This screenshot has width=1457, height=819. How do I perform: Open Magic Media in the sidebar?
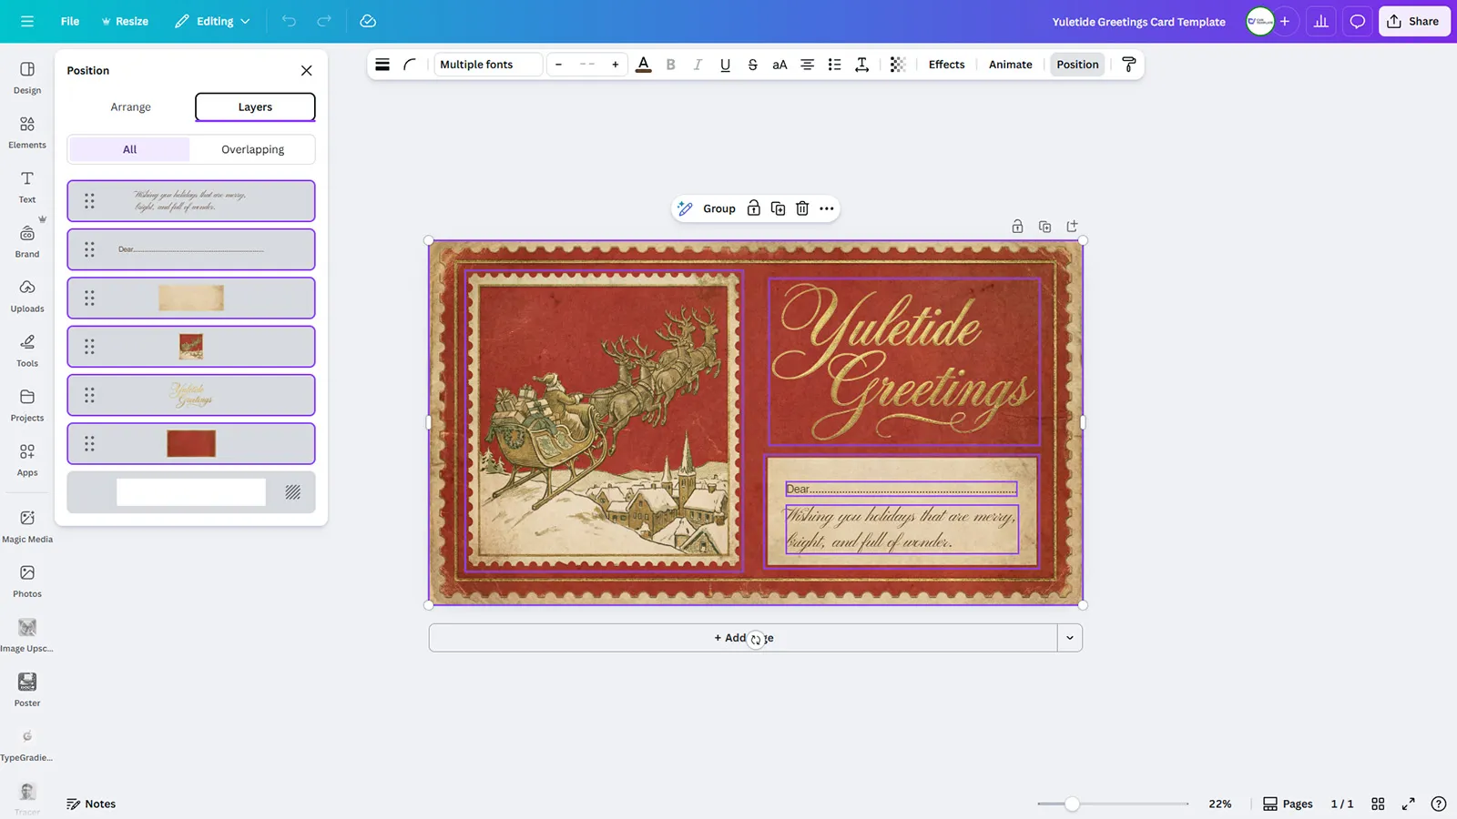[26, 525]
